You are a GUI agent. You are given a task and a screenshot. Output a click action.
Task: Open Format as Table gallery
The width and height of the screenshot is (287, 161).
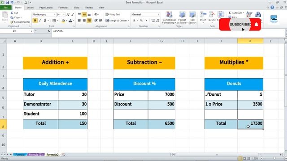click(182, 18)
